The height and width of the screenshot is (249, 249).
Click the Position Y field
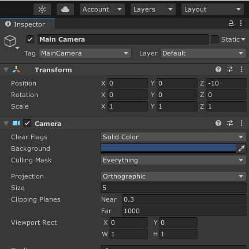pyautogui.click(x=177, y=83)
